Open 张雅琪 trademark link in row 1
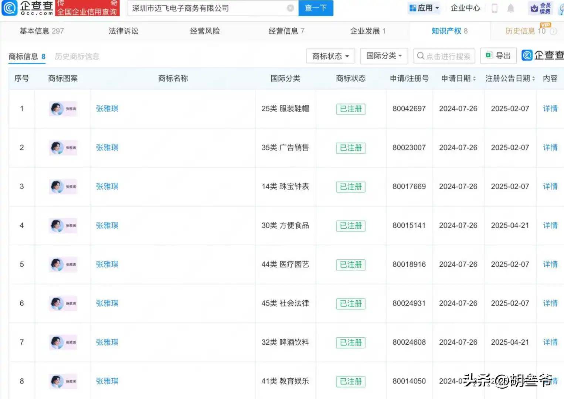 107,109
